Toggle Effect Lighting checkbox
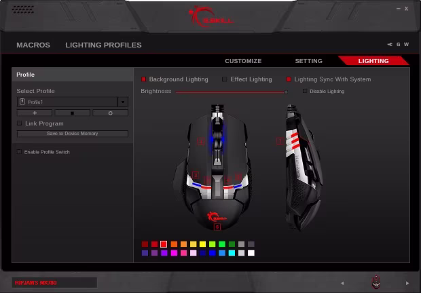The width and height of the screenshot is (421, 293). point(225,79)
